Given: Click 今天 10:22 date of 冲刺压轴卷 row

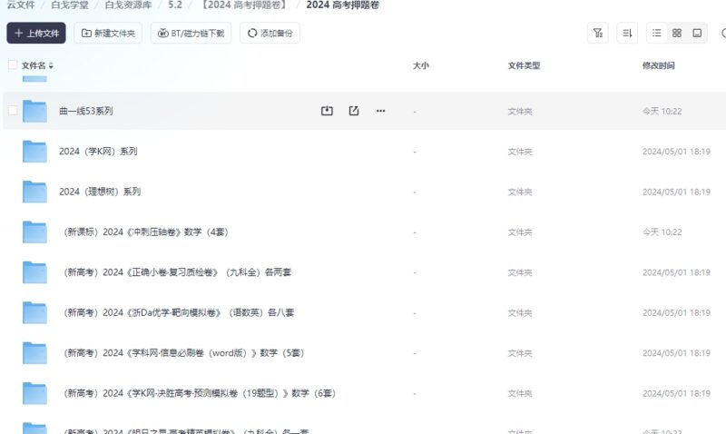Looking at the screenshot, I should (x=662, y=232).
